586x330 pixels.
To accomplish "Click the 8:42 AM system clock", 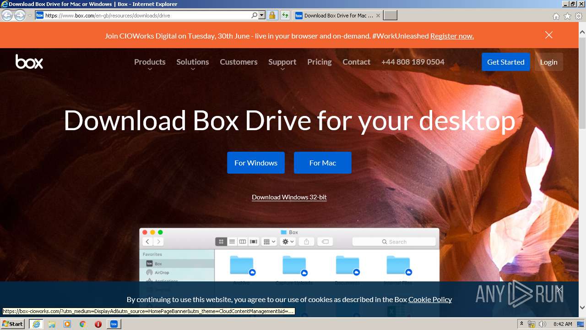I will [563, 324].
